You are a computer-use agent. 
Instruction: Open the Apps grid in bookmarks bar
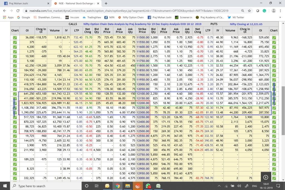pos(8,17)
